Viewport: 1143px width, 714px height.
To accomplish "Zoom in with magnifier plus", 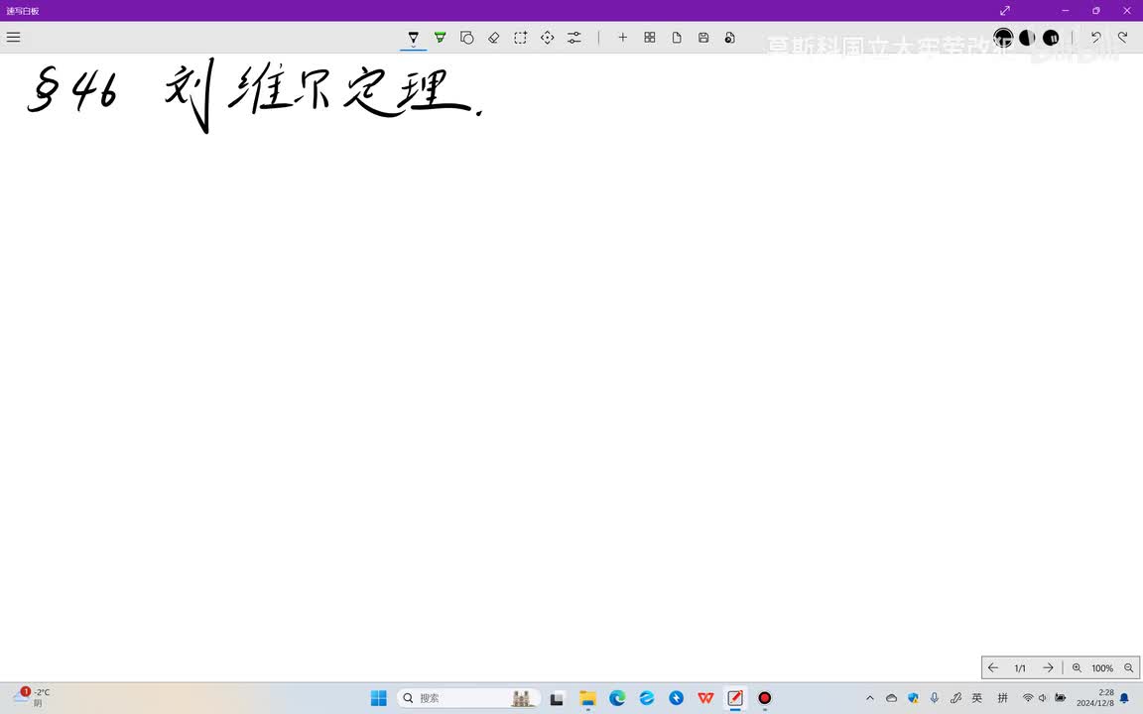I will (x=1077, y=668).
